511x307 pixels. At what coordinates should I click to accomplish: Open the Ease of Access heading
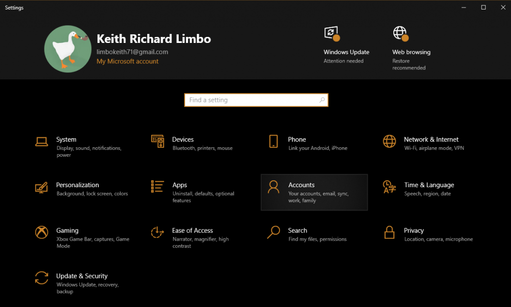pos(193,231)
